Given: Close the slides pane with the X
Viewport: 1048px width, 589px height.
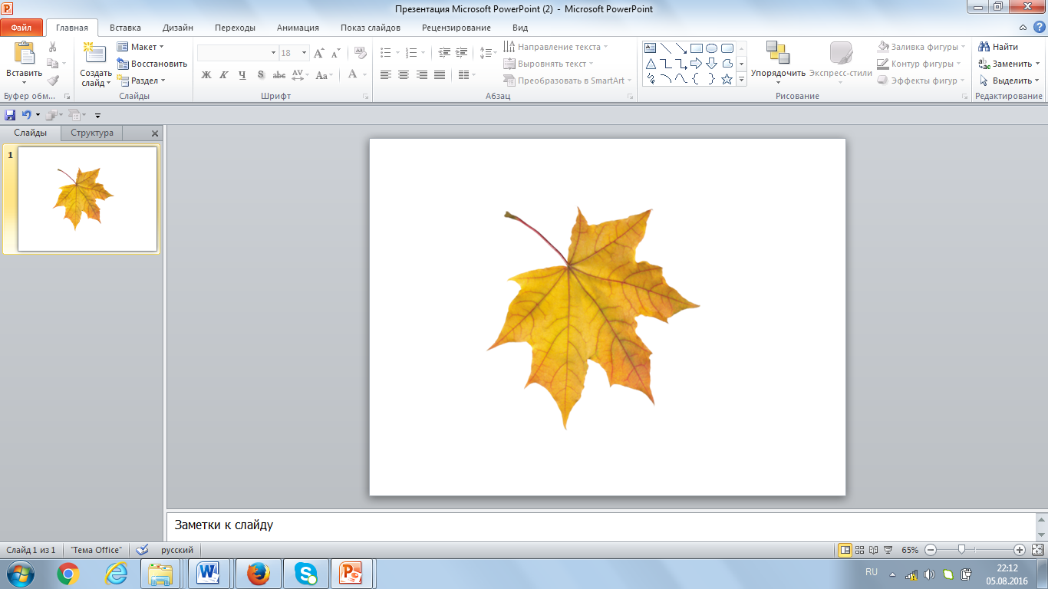Looking at the screenshot, I should [x=155, y=133].
